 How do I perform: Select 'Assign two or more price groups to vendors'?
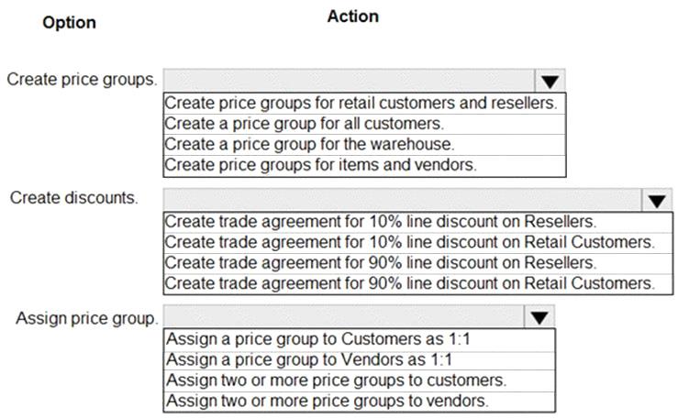pyautogui.click(x=328, y=400)
